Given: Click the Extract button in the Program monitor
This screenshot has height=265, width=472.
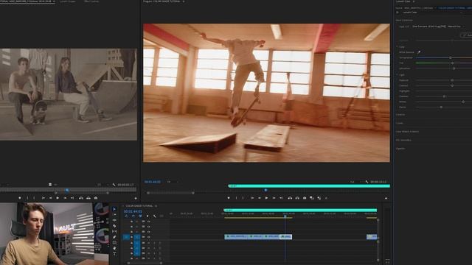Looking at the screenshot, I should [297, 198].
